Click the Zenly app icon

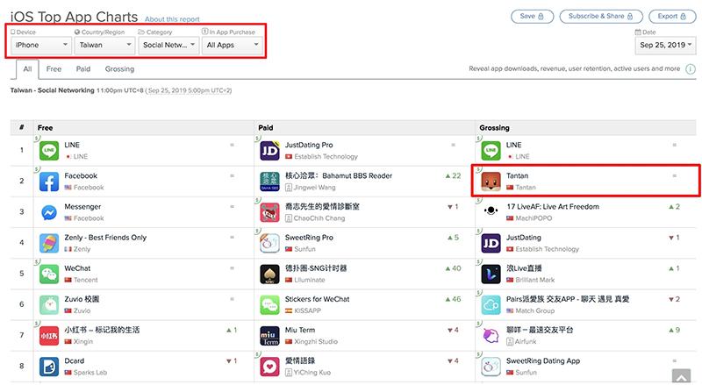click(x=48, y=243)
